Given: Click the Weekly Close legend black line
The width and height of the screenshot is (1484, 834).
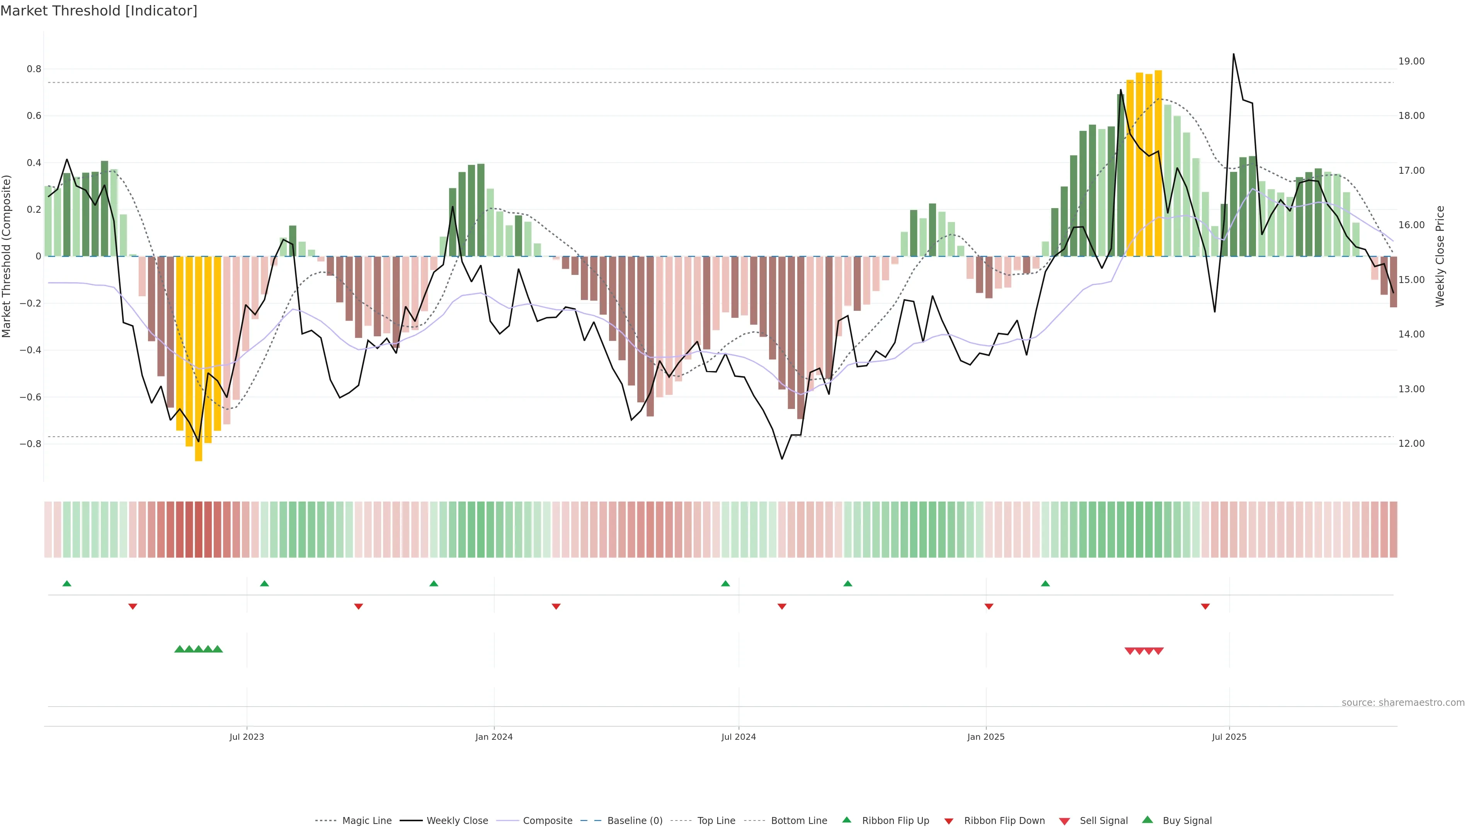Looking at the screenshot, I should 411,821.
